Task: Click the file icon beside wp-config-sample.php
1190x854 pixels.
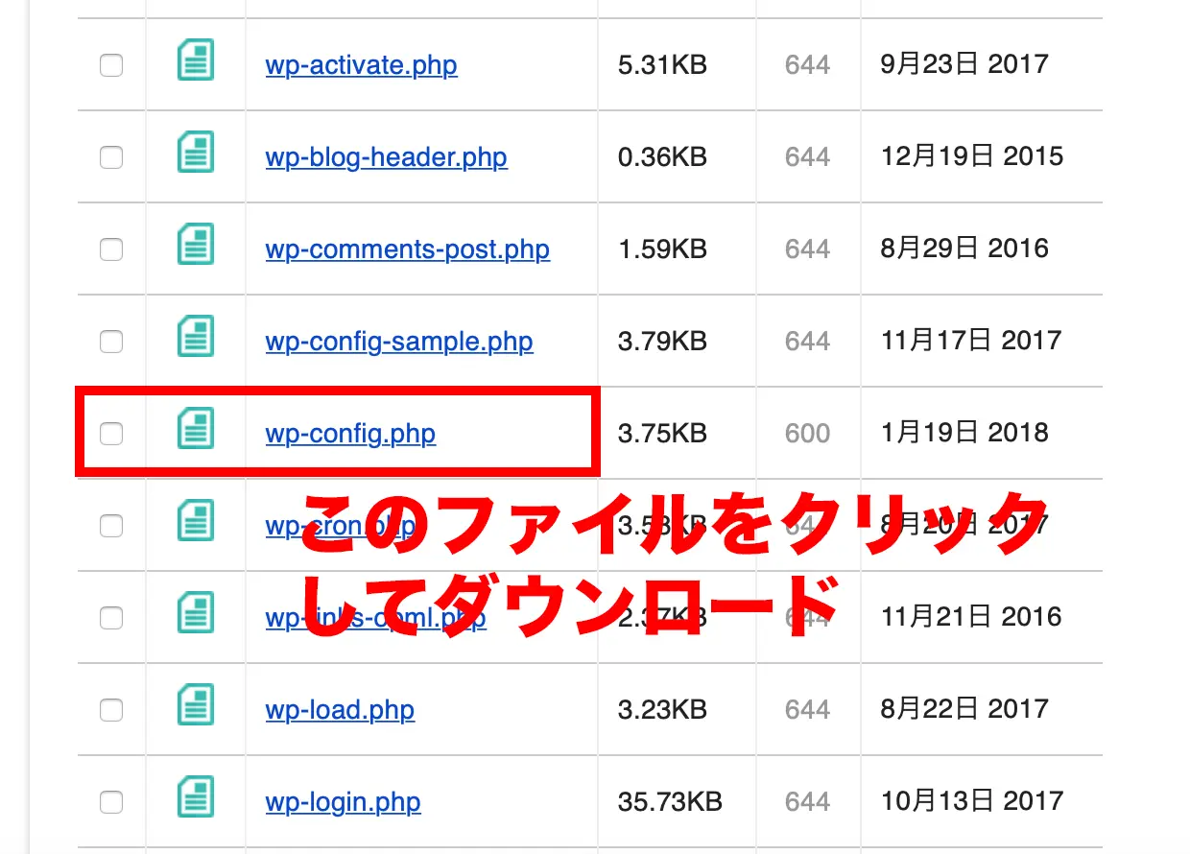Action: point(196,339)
